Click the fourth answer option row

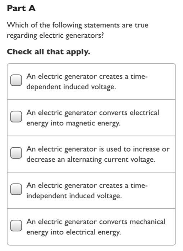point(91,190)
